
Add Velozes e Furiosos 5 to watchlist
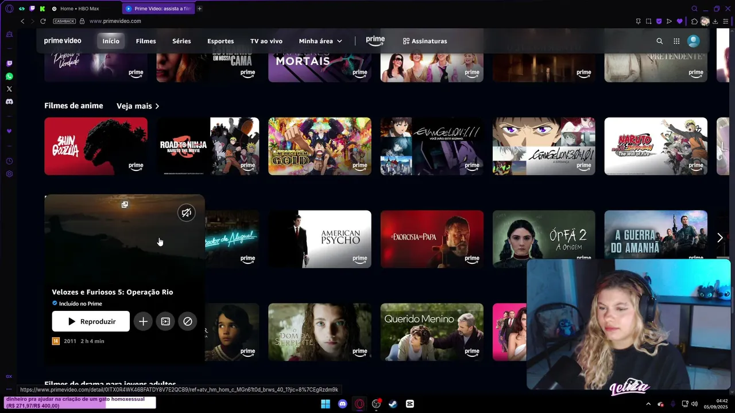tap(143, 322)
